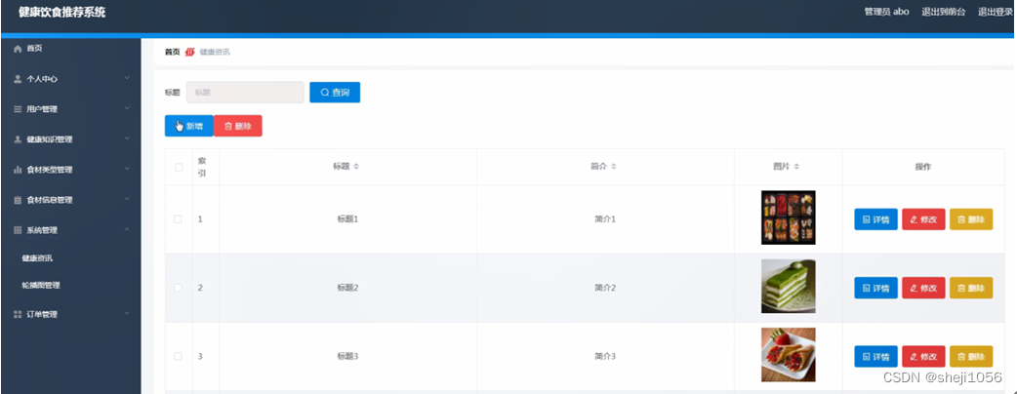1017x394 pixels.
Task: Click yellow 删除 button for row 标题3
Action: pyautogui.click(x=971, y=356)
